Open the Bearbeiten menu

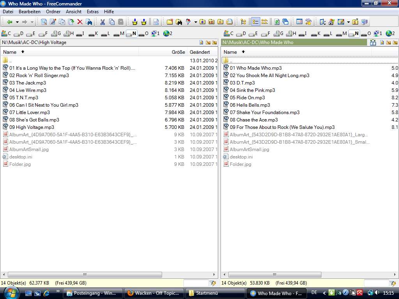30,11
